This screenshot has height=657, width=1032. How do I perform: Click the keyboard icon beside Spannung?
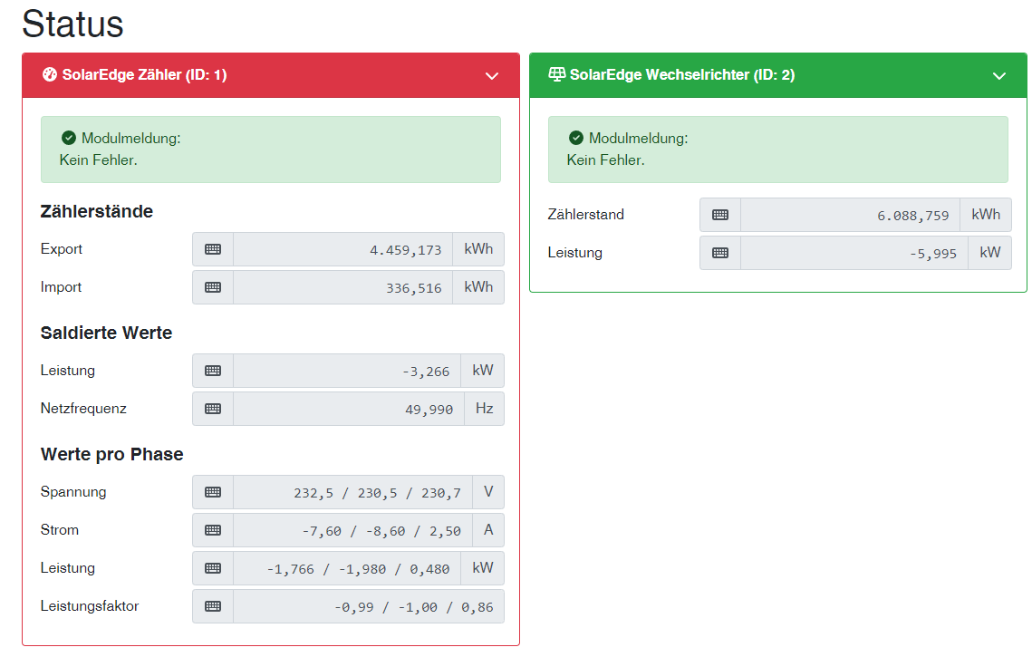pyautogui.click(x=213, y=492)
